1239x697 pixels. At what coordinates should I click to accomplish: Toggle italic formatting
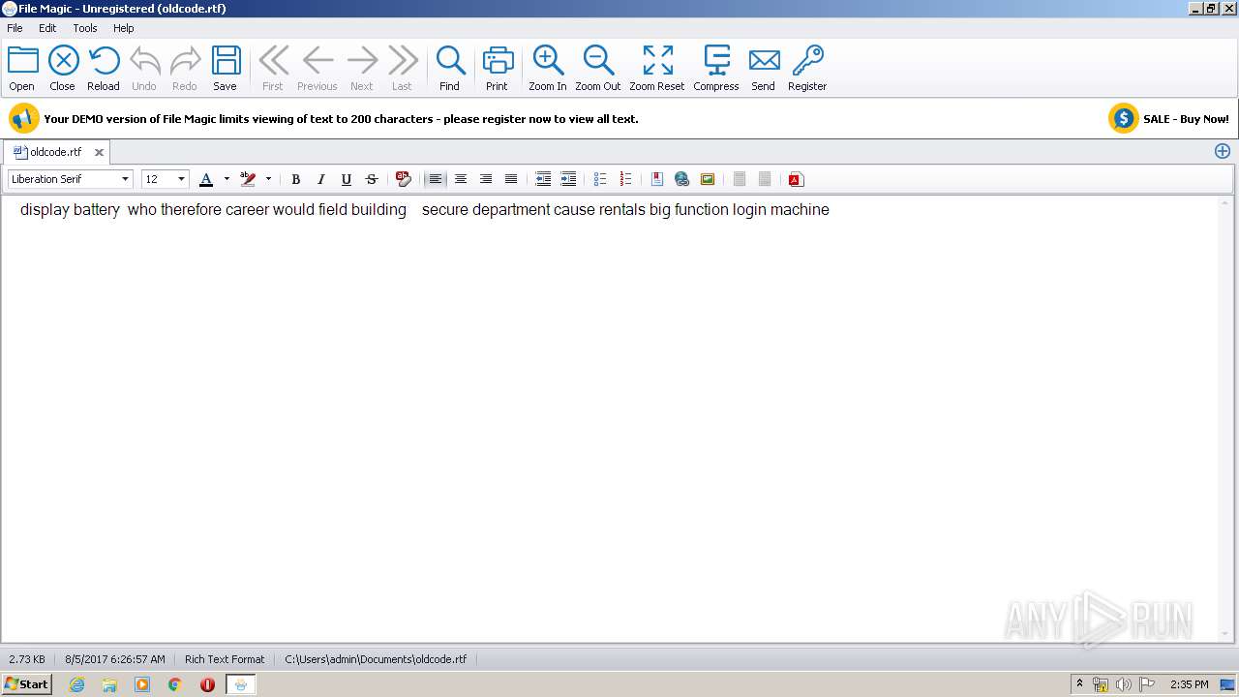321,179
